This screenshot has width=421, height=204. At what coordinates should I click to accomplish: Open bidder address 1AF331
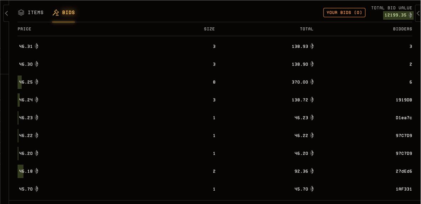403,189
